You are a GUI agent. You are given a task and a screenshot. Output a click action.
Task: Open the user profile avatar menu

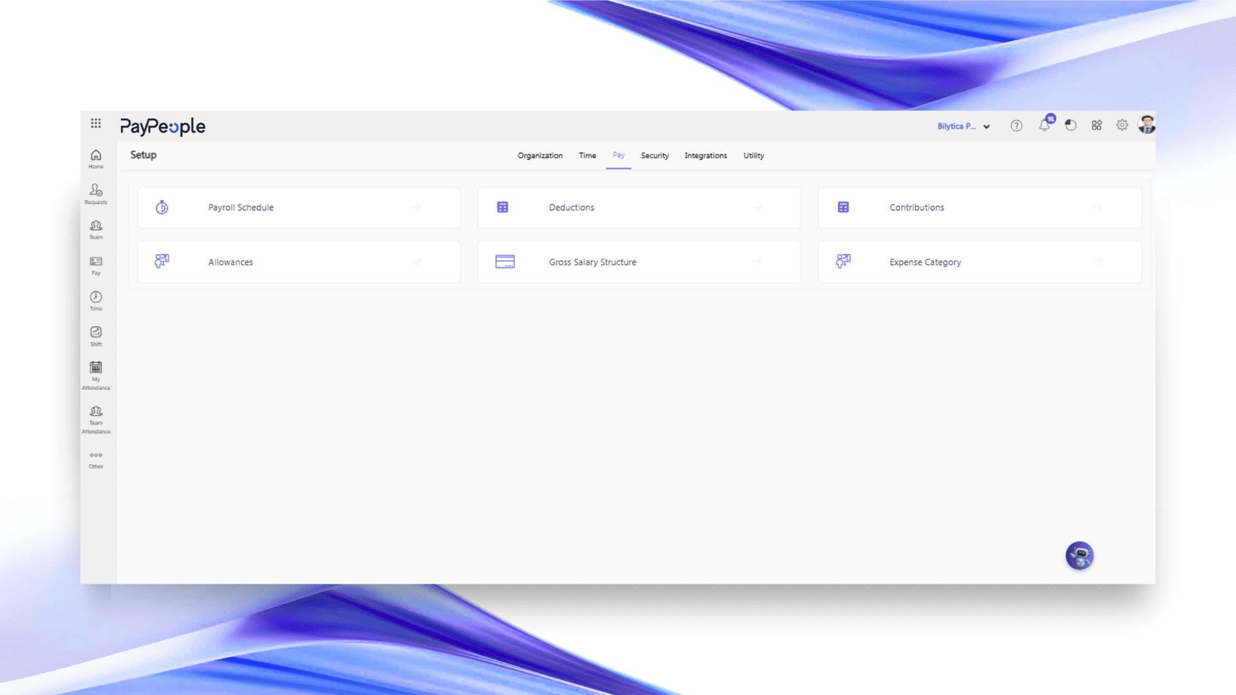tap(1147, 125)
